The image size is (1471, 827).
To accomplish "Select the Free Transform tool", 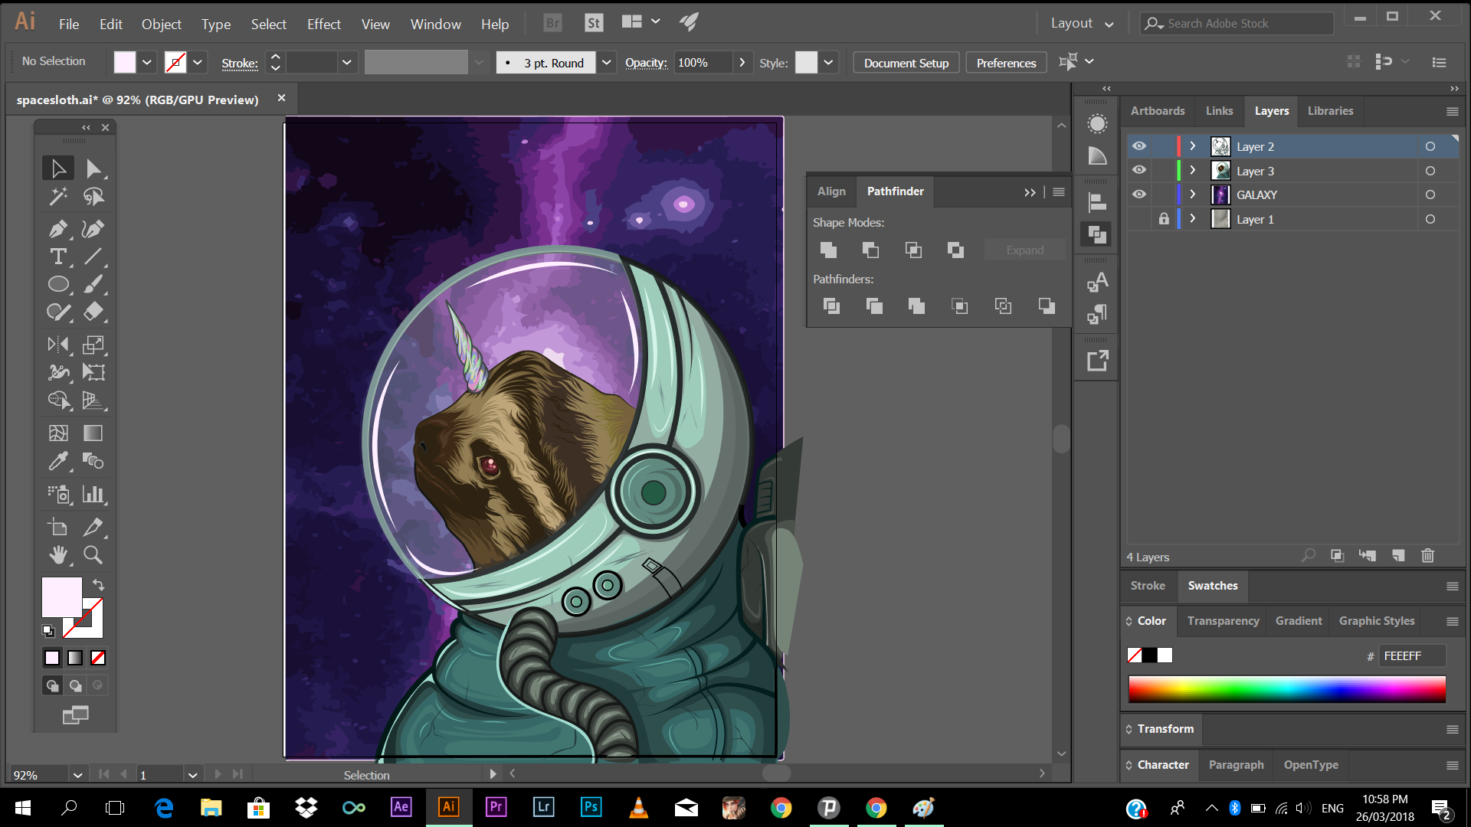I will 93,372.
